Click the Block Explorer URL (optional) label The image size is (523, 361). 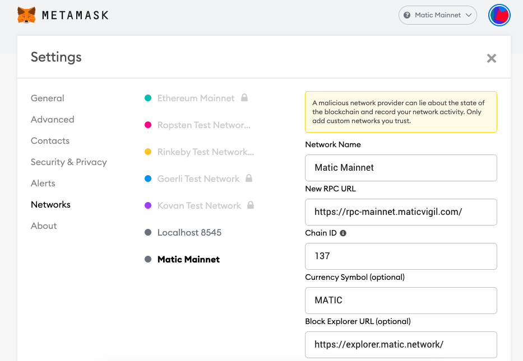(358, 322)
